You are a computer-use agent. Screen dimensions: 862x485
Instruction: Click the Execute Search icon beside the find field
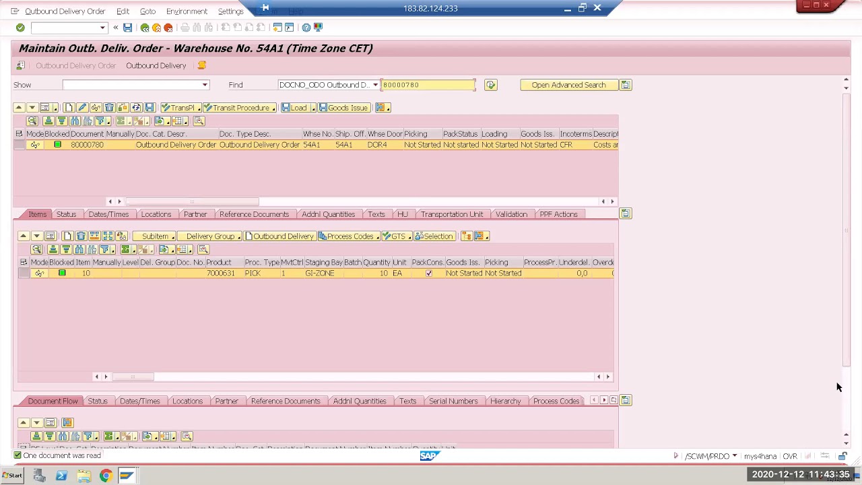pos(490,85)
